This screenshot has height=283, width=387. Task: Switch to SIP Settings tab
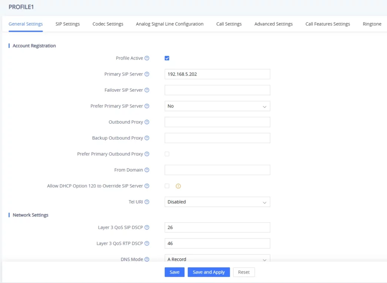pyautogui.click(x=68, y=24)
